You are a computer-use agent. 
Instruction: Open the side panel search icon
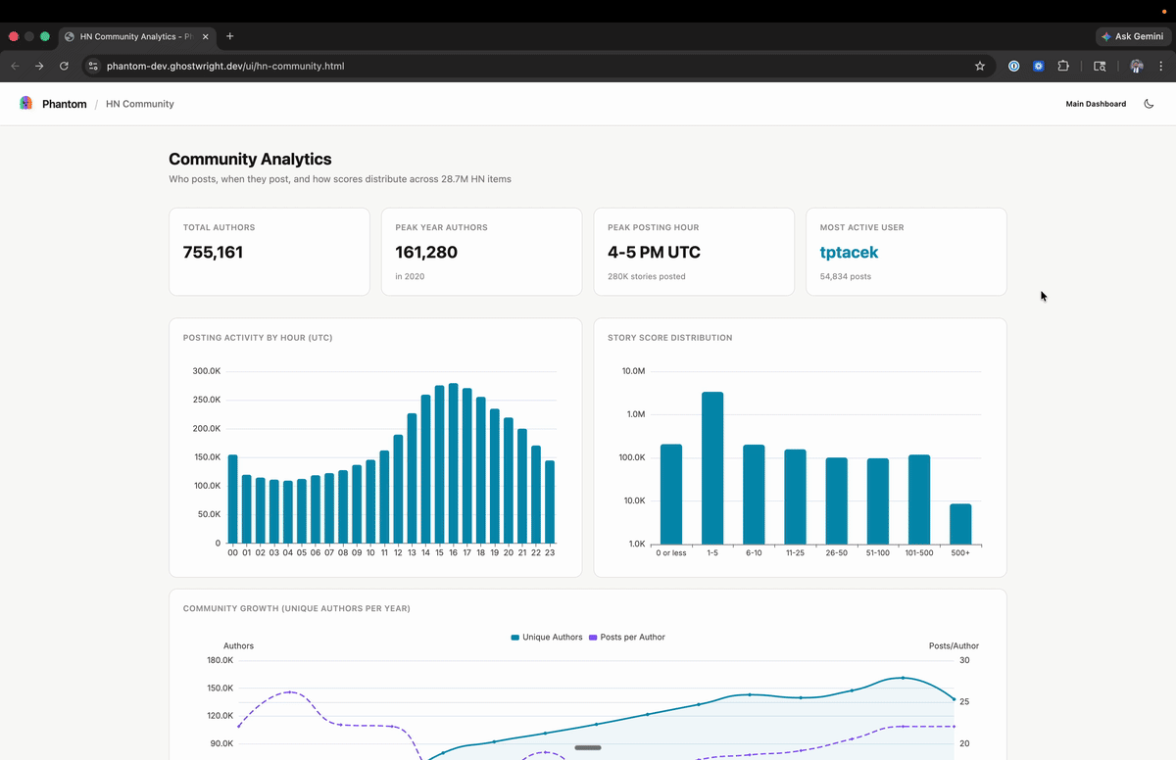(1100, 66)
